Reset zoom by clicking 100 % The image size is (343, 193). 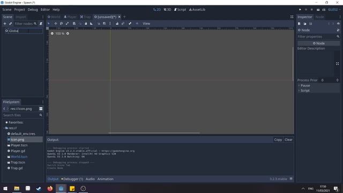(x=59, y=33)
